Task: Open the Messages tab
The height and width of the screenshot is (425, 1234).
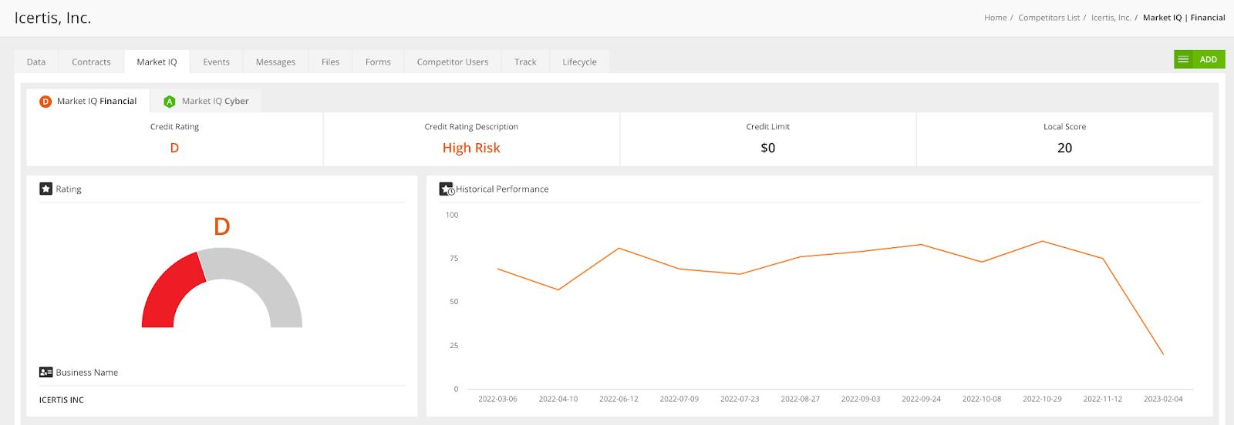Action: tap(275, 62)
